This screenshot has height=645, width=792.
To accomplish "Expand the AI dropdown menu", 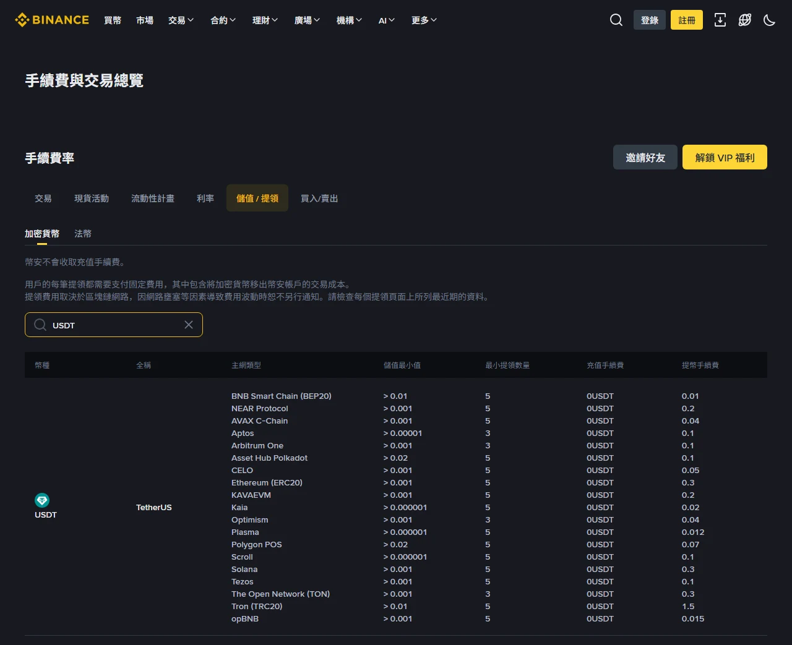I will pyautogui.click(x=387, y=20).
